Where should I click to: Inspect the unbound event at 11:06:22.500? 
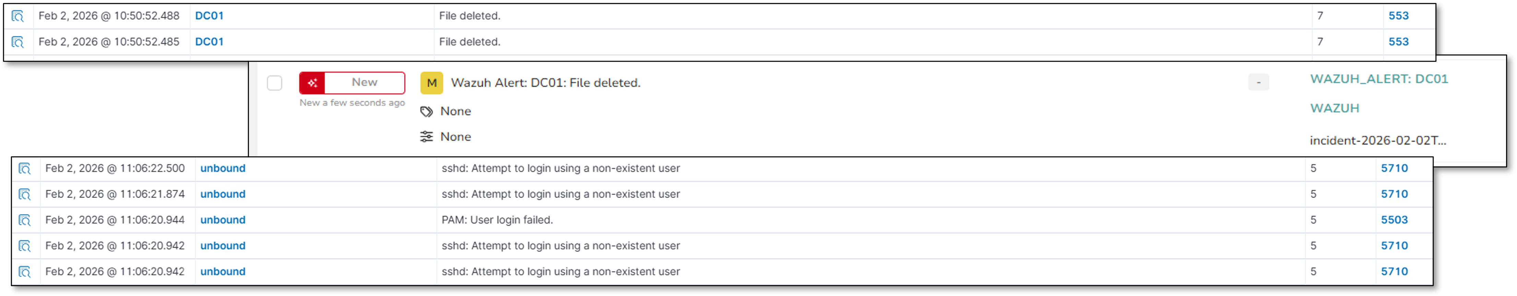[25, 169]
